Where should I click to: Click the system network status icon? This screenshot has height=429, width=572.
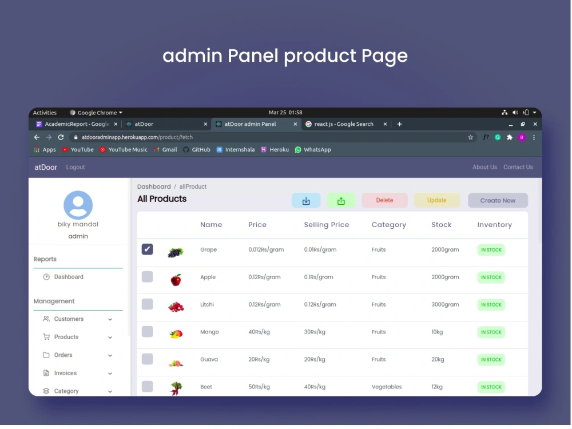coord(505,113)
